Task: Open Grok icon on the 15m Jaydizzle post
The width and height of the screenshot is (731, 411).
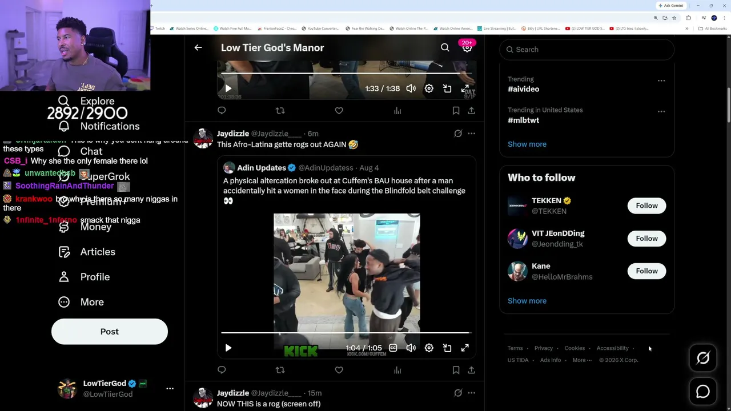Action: [x=458, y=393]
